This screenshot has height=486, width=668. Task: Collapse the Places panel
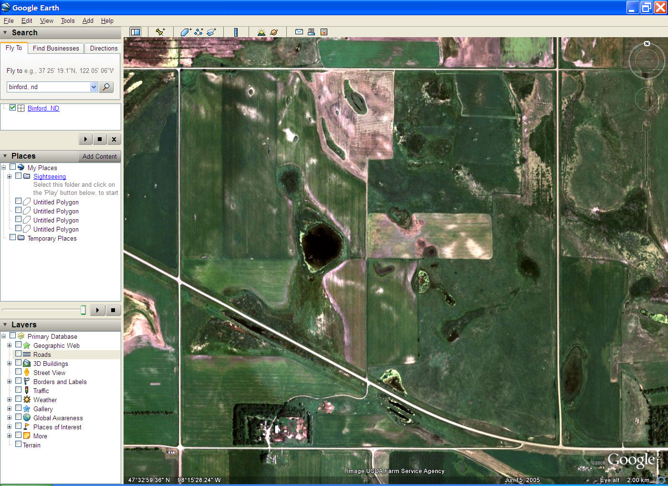(x=5, y=156)
